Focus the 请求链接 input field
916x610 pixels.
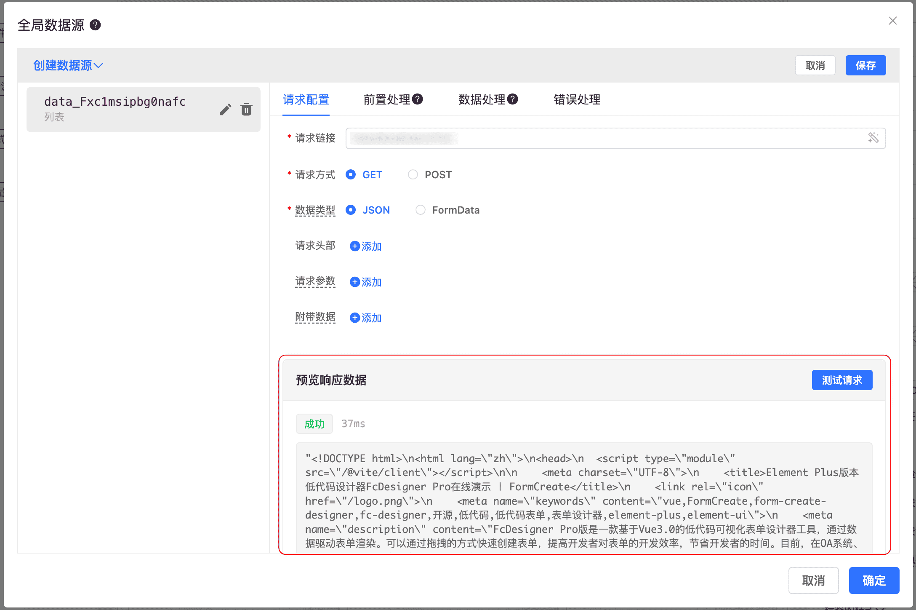(x=615, y=138)
